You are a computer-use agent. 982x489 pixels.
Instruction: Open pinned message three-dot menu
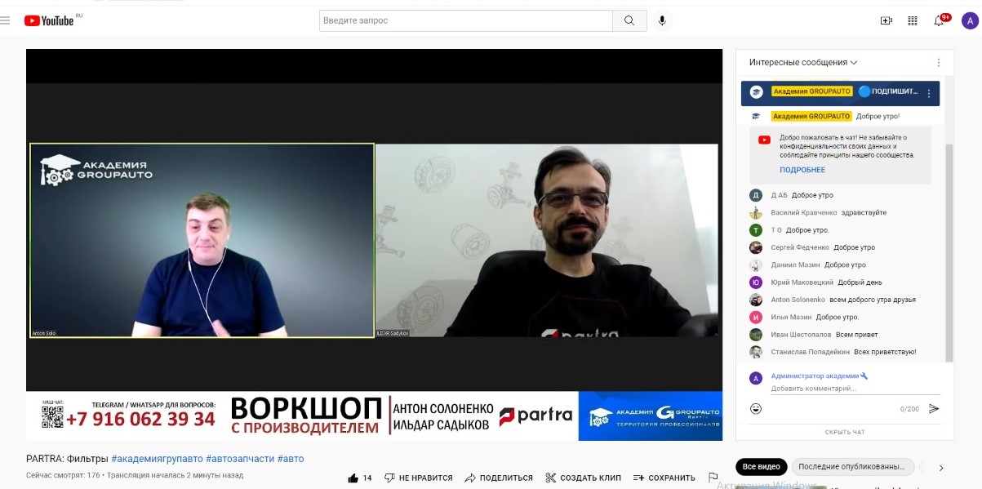point(929,94)
